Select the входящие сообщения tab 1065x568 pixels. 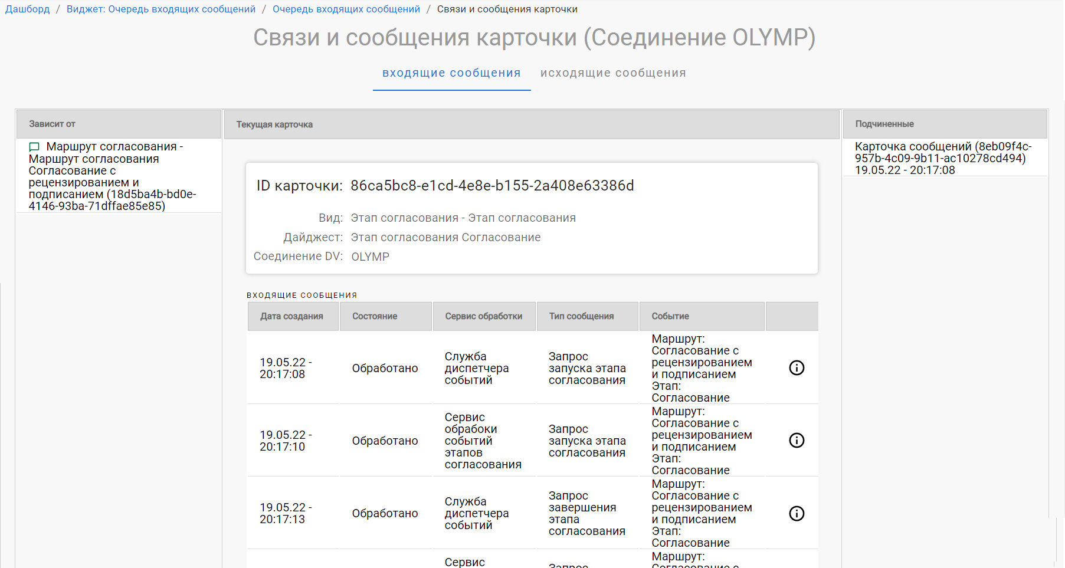point(451,73)
